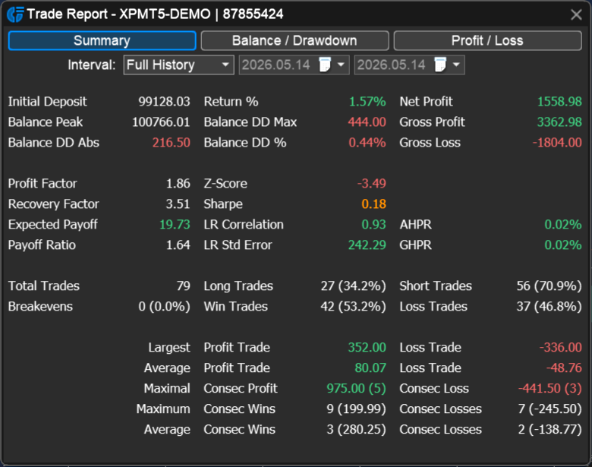This screenshot has width=592, height=467.
Task: Click the Balance DD Abs value 216.50
Action: (x=172, y=143)
